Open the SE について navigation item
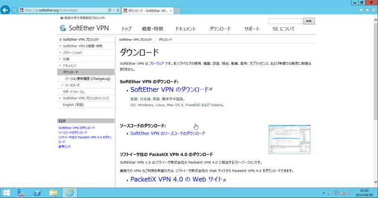 (284, 29)
